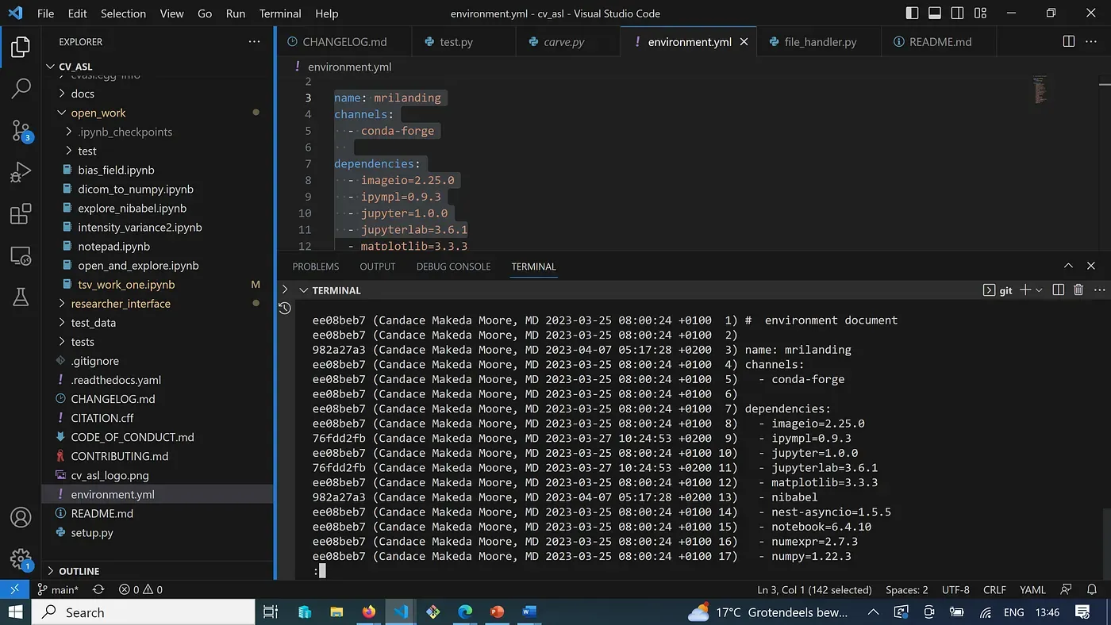Change the YAML language mode

tap(1032, 589)
